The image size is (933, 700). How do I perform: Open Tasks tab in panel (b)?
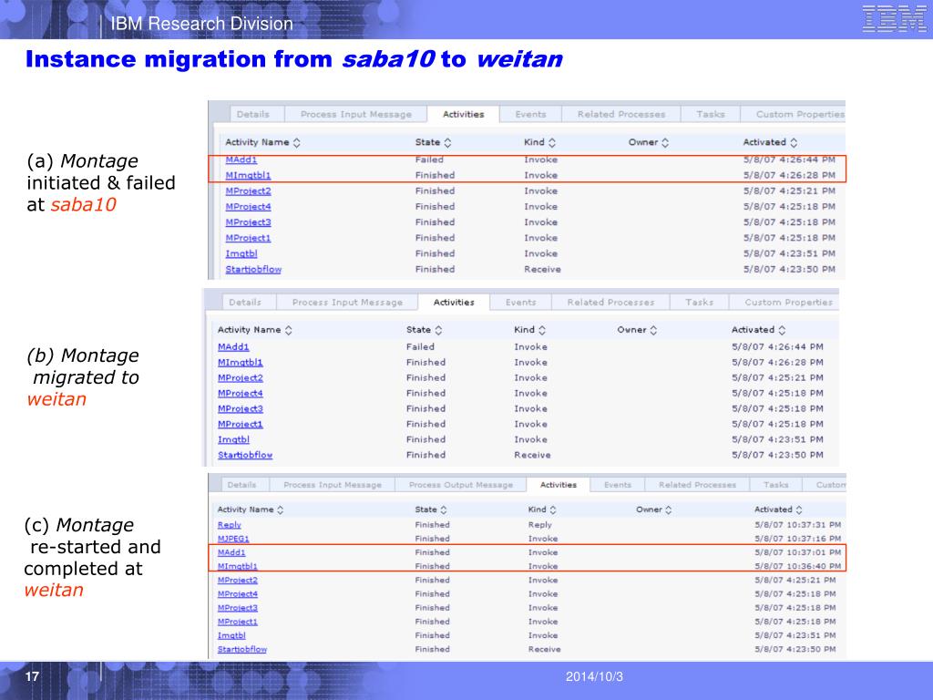click(x=699, y=303)
